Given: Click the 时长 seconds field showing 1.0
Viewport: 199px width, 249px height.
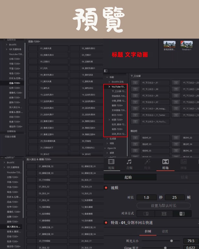Looking at the screenshot, I should (x=146, y=197).
